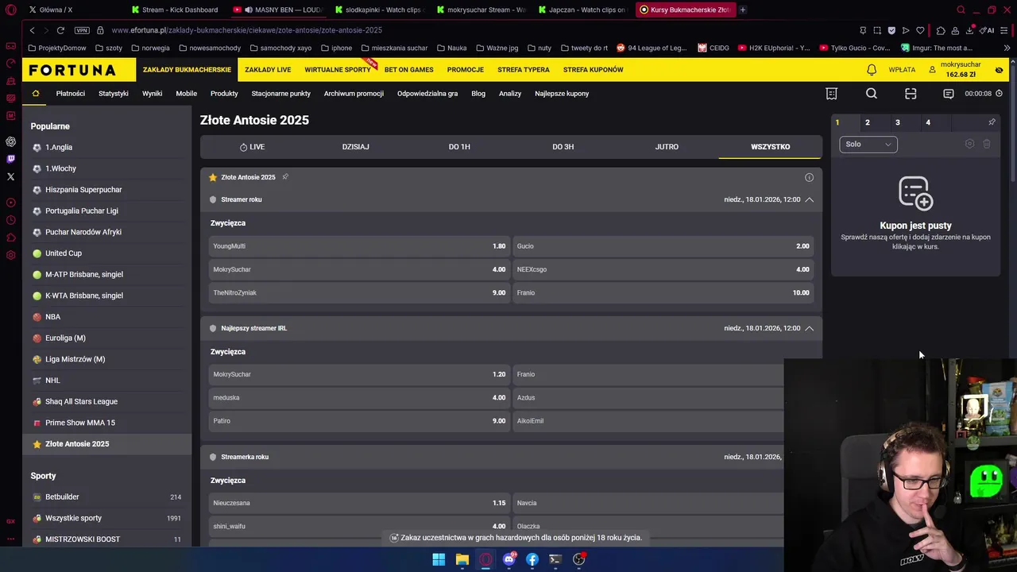
Task: Collapse the Streamer roku section
Action: [809, 199]
